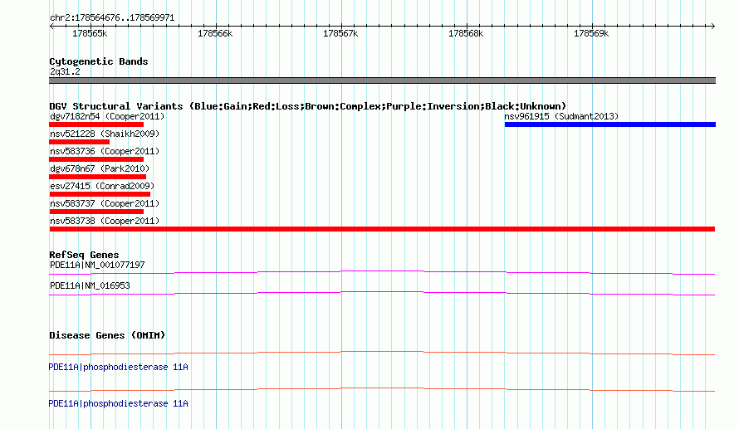Click the 178566k ruler position
This screenshot has width=739, height=429.
(215, 33)
